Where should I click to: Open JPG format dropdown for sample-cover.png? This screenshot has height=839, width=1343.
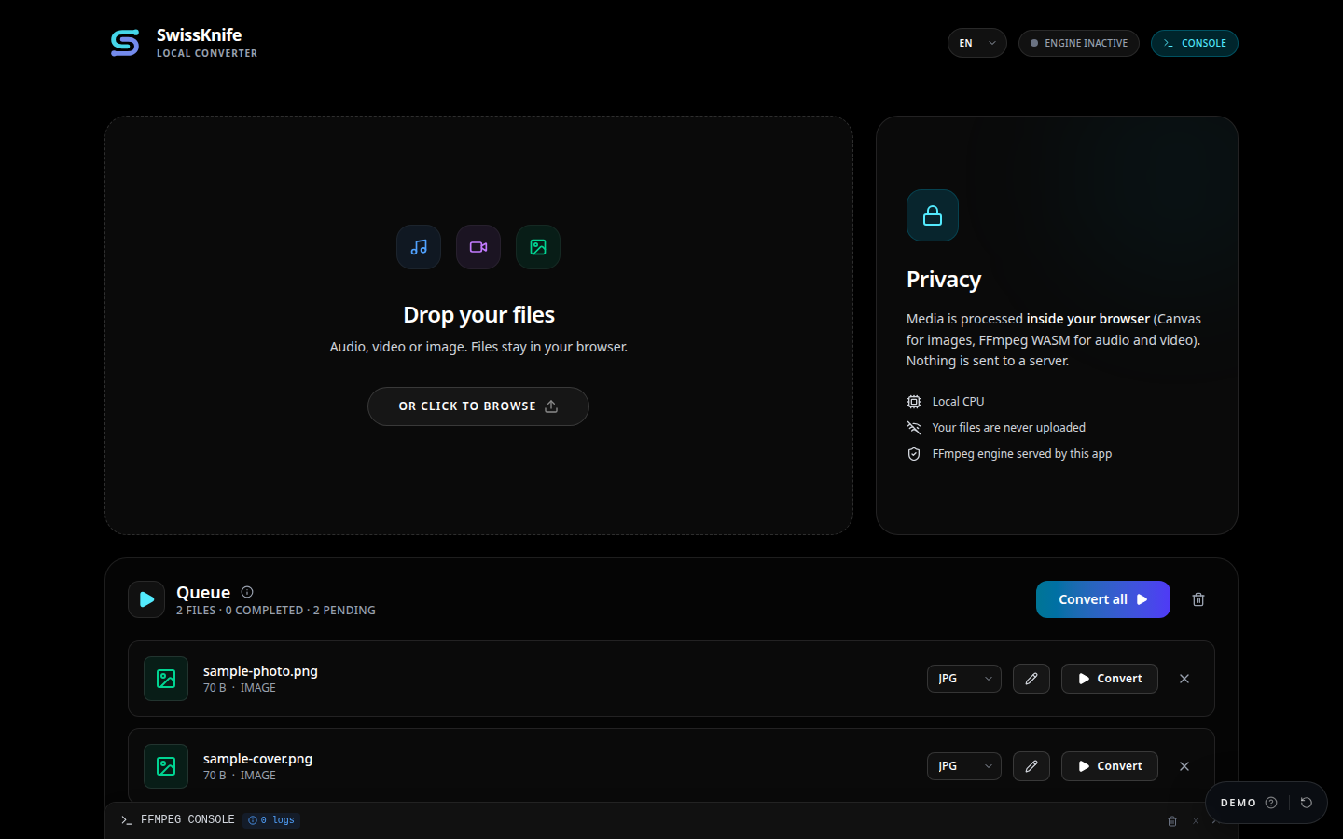click(x=963, y=766)
